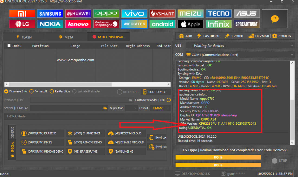Click the lower 100% progress bar
The image size is (298, 177).
tap(218, 165)
